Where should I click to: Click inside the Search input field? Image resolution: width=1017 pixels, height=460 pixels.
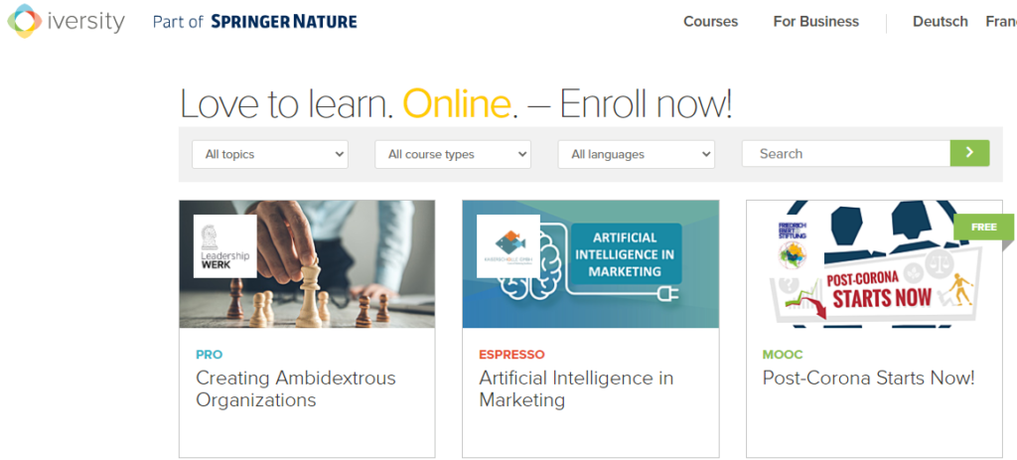click(846, 153)
